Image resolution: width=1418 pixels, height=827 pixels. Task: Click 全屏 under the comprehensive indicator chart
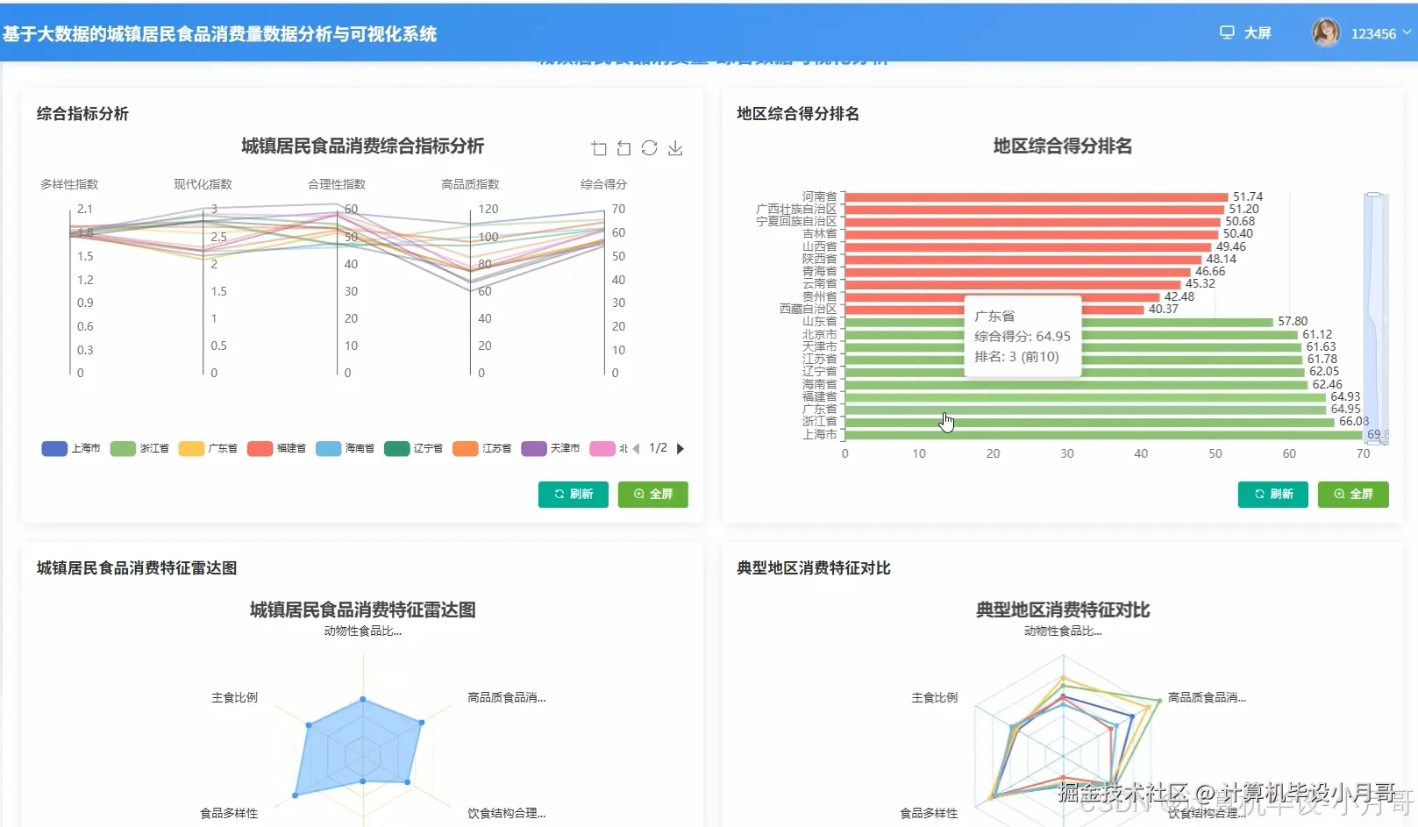[x=652, y=494]
